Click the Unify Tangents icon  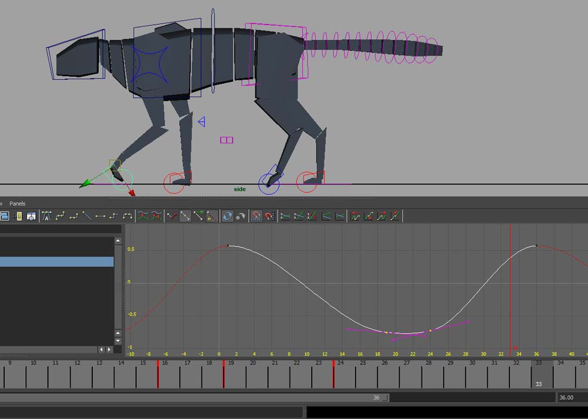coord(185,216)
